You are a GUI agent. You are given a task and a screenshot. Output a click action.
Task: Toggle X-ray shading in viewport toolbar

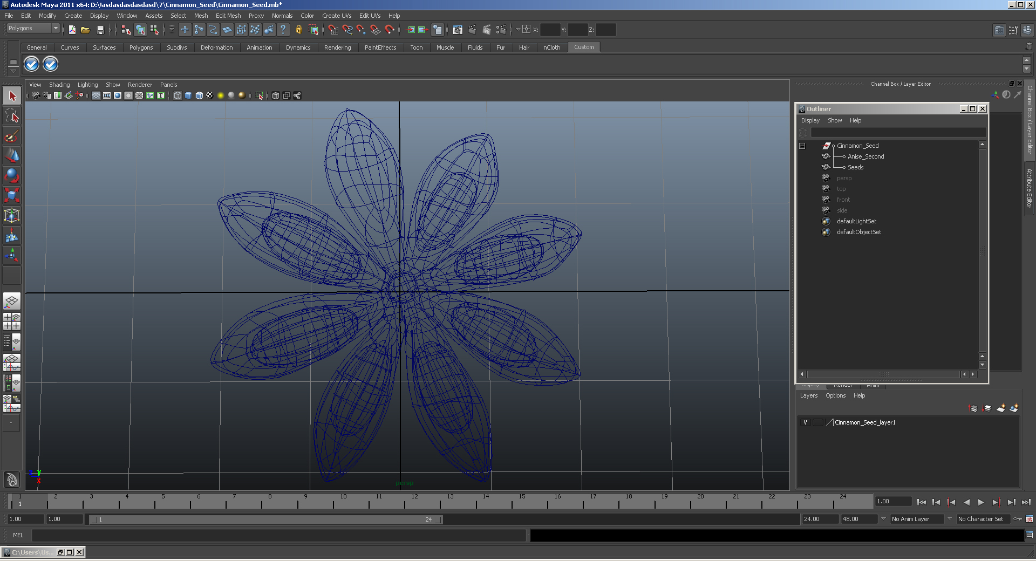pyautogui.click(x=276, y=95)
